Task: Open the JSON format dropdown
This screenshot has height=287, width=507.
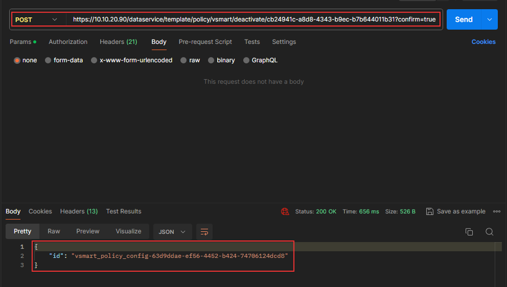Action: [x=172, y=232]
